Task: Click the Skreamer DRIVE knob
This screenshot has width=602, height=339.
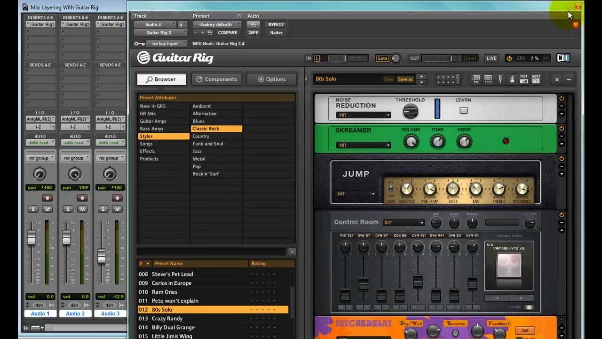Action: point(464,141)
